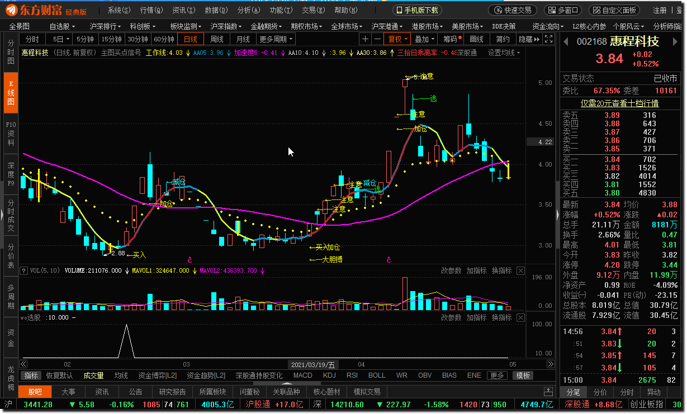Viewport: 687px width, 414px height.
Task: Click the zoom in plus icon
Action: (x=365, y=39)
